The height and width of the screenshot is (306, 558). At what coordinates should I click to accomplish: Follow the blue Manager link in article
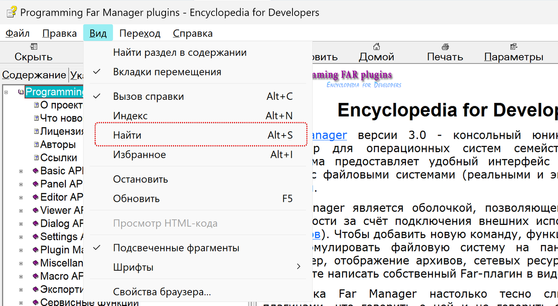[330, 135]
